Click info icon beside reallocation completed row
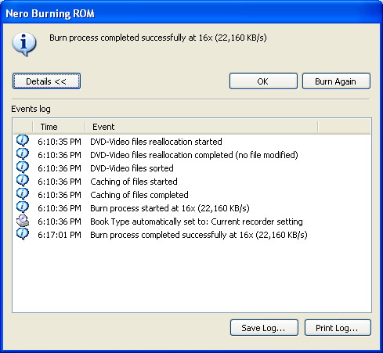Viewport: 383px width, 353px height. point(23,154)
